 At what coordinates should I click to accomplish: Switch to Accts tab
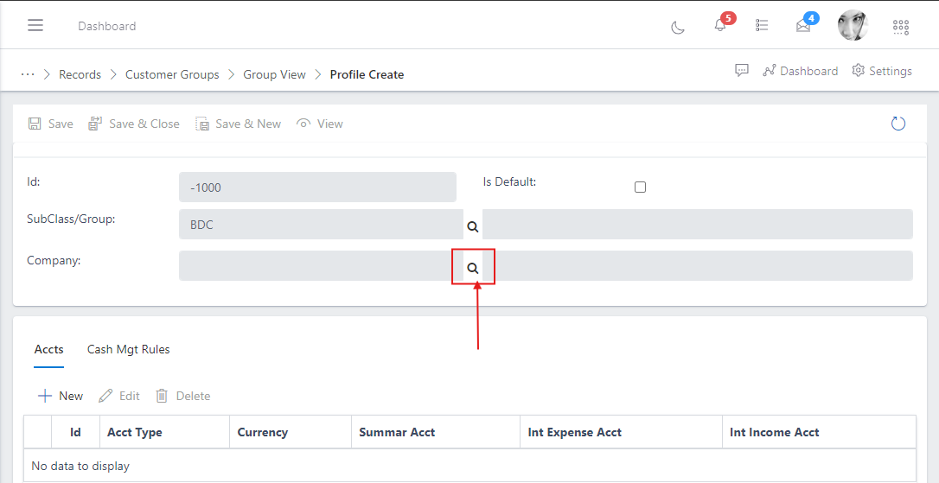click(x=49, y=350)
